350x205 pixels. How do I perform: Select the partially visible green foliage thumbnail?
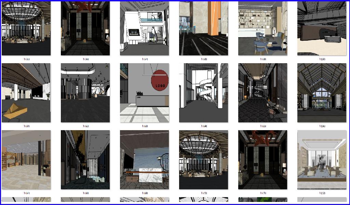pos(262,200)
